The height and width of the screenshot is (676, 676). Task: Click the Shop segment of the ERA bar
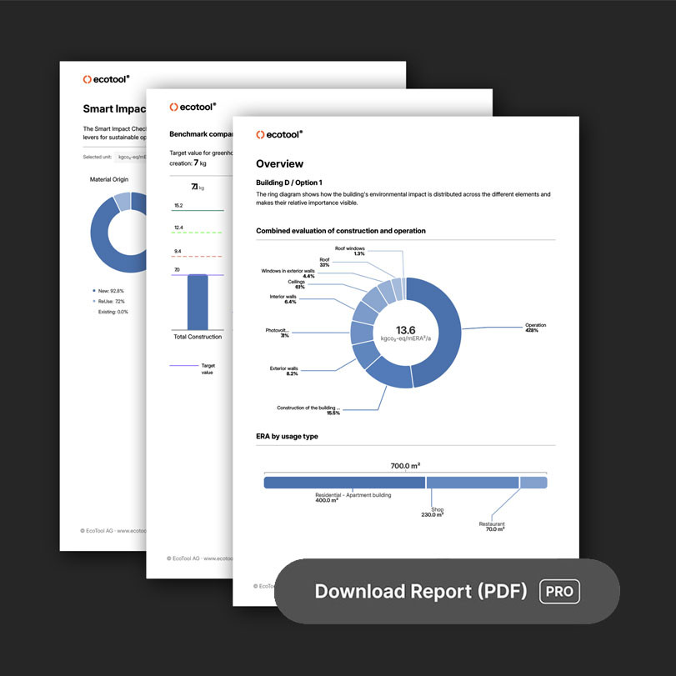click(473, 483)
